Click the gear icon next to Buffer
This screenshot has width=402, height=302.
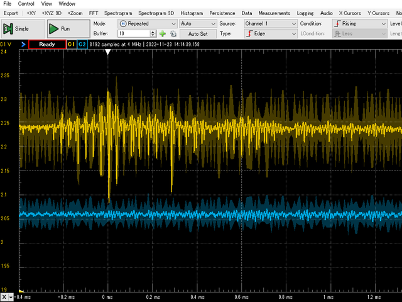coord(173,33)
